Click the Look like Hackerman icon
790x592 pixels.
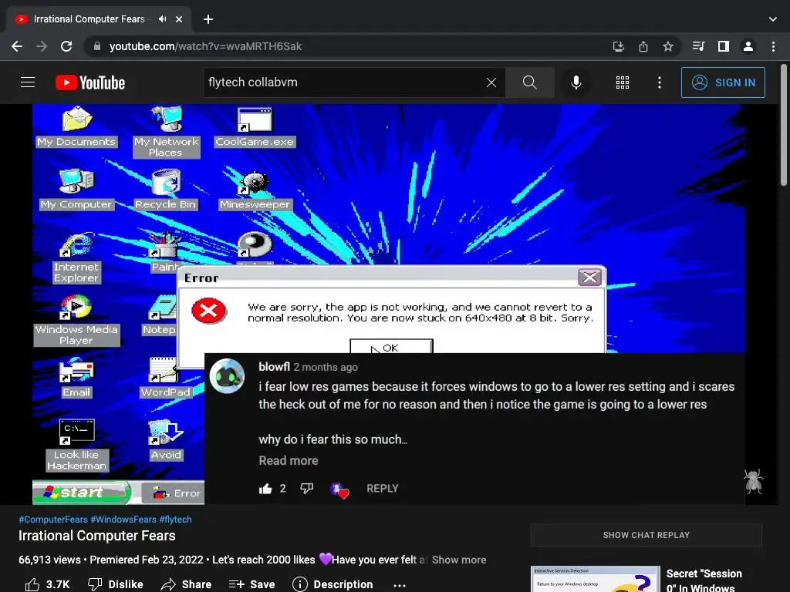(76, 445)
